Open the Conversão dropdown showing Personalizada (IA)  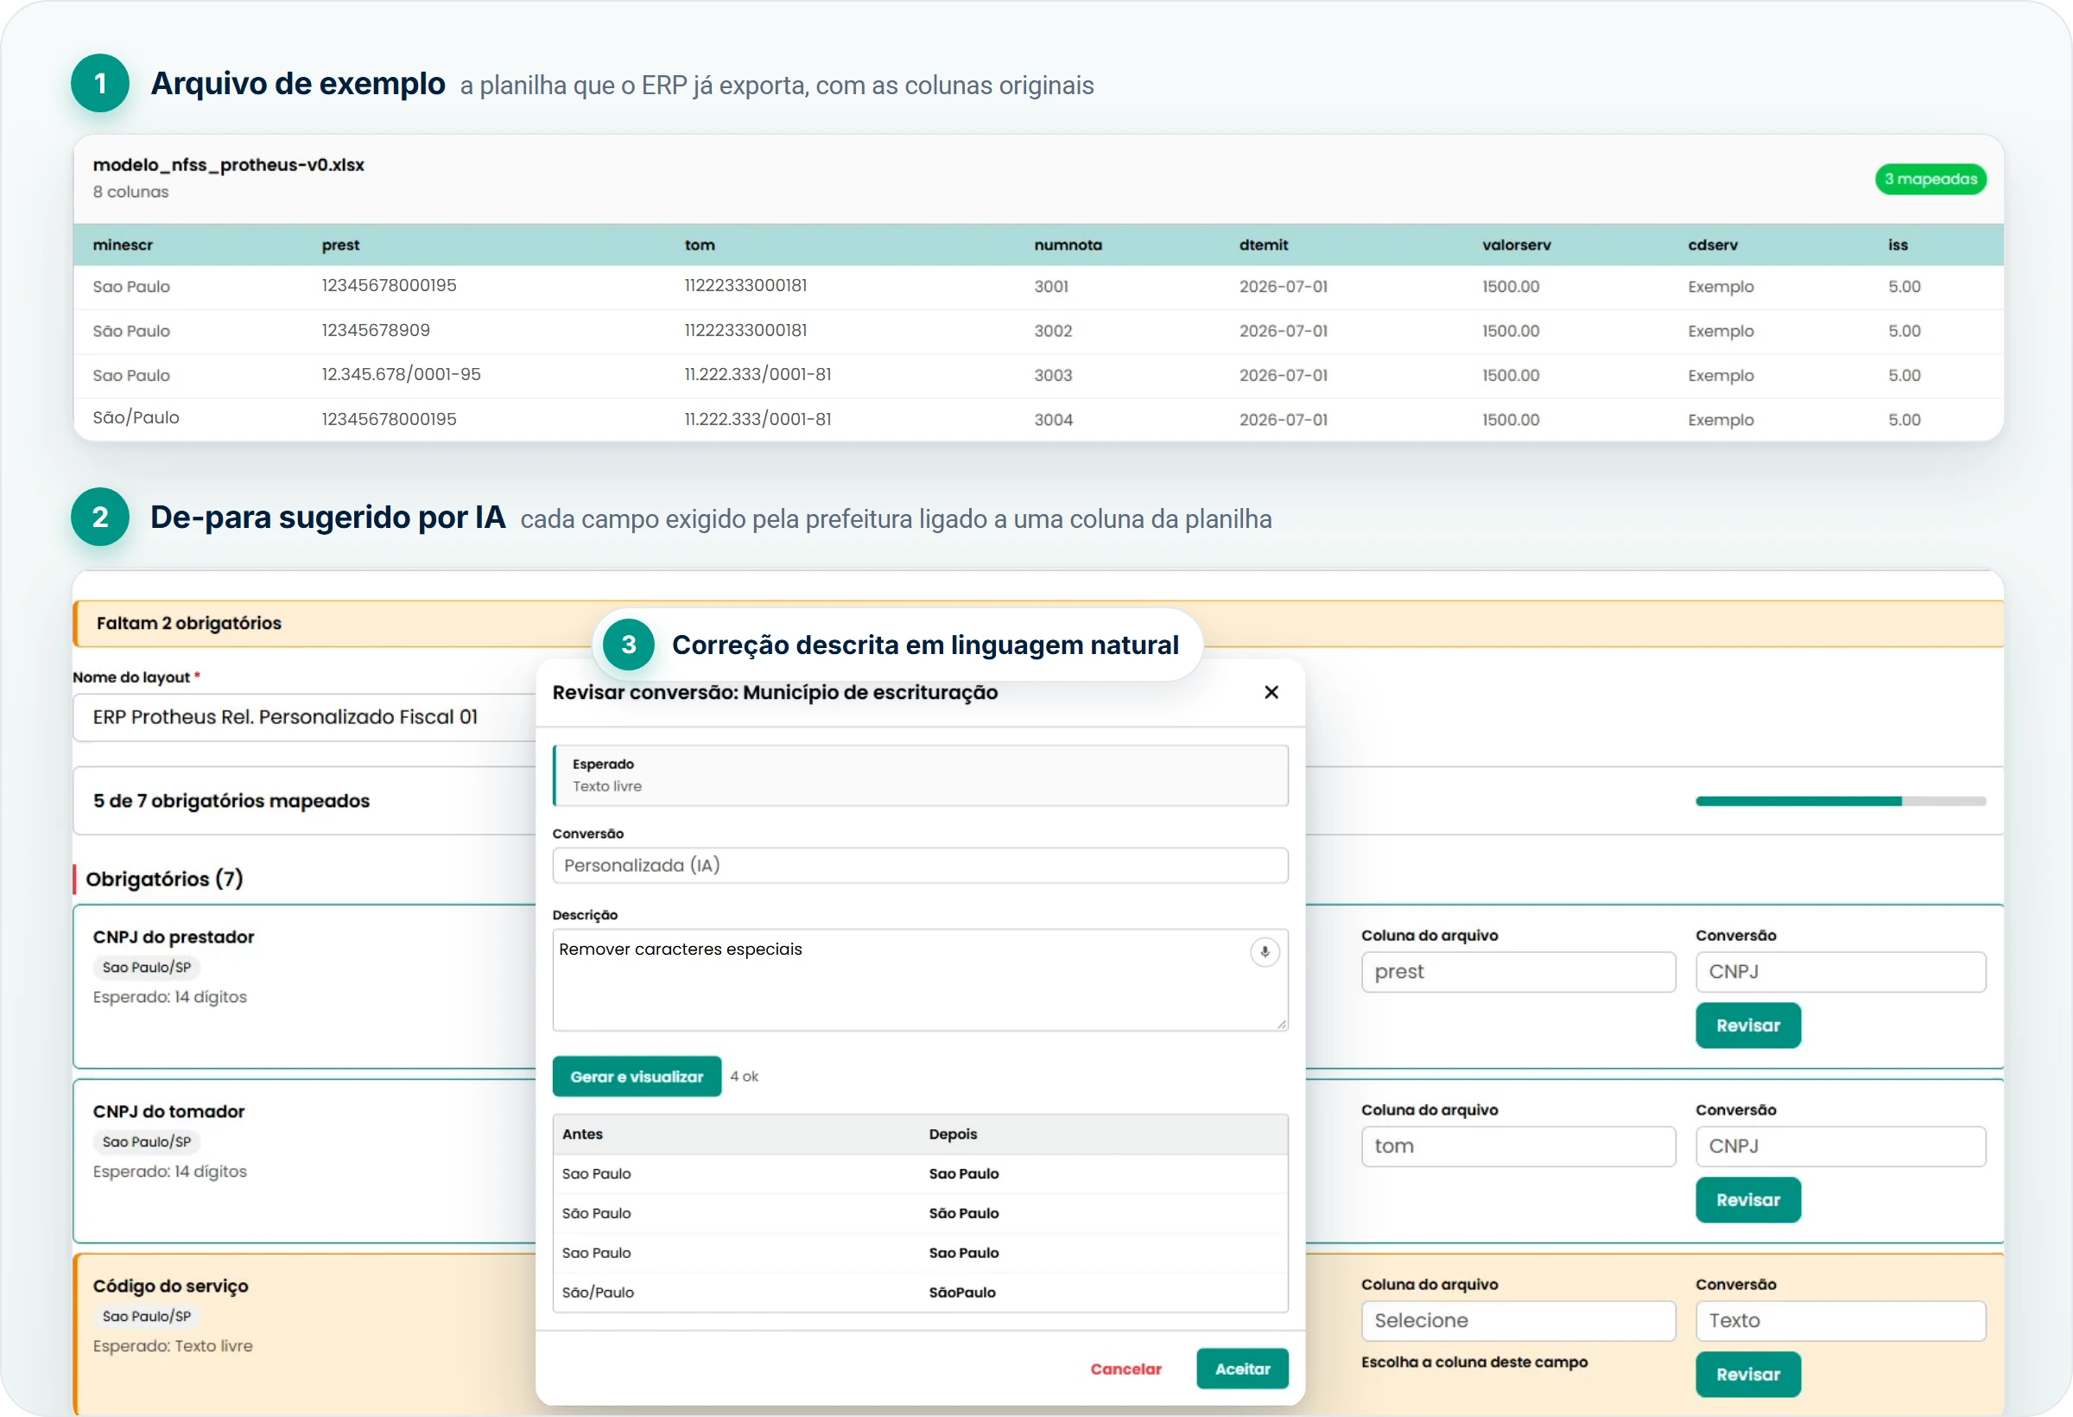(x=920, y=866)
